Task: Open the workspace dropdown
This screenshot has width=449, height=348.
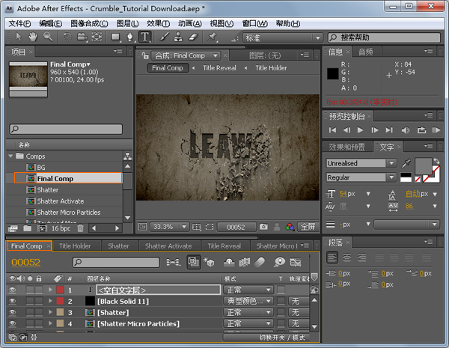Action: [x=282, y=37]
